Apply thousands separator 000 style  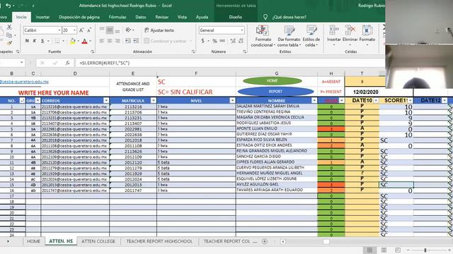coord(222,41)
